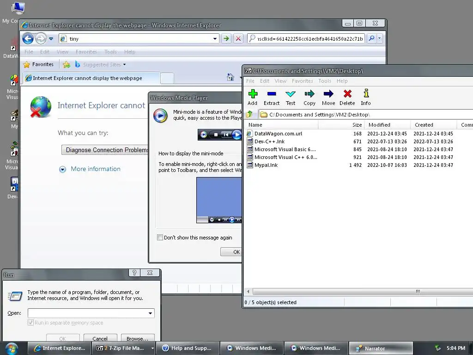The width and height of the screenshot is (473, 355).
Task: Open IE File menu
Action: coord(29,52)
